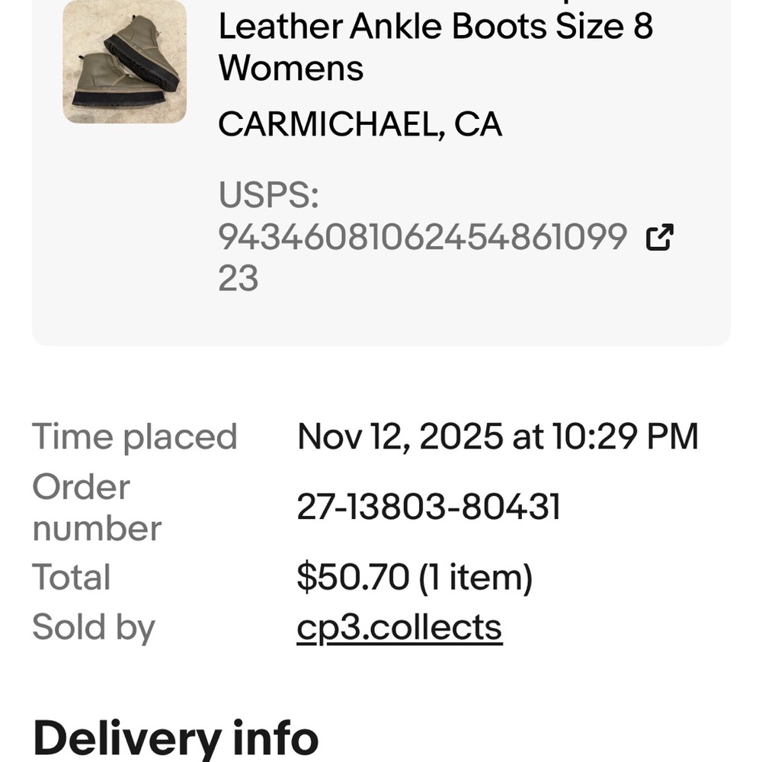Viewport: 762px width, 762px height.
Task: Open the Leather Ankle Boots listing title
Action: pos(381,27)
